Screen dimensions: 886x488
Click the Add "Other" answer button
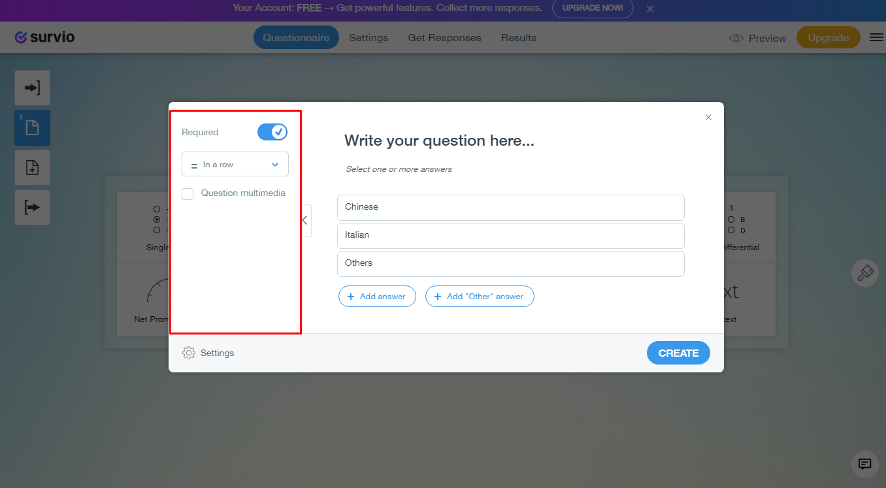pos(480,297)
